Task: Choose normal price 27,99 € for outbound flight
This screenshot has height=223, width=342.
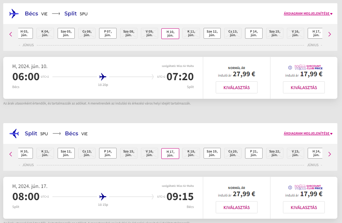Action: click(236, 87)
